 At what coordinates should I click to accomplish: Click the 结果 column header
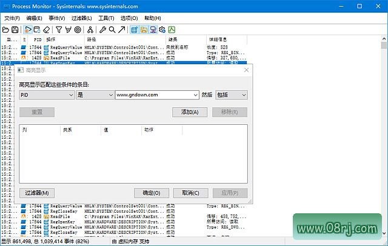pyautogui.click(x=186, y=39)
